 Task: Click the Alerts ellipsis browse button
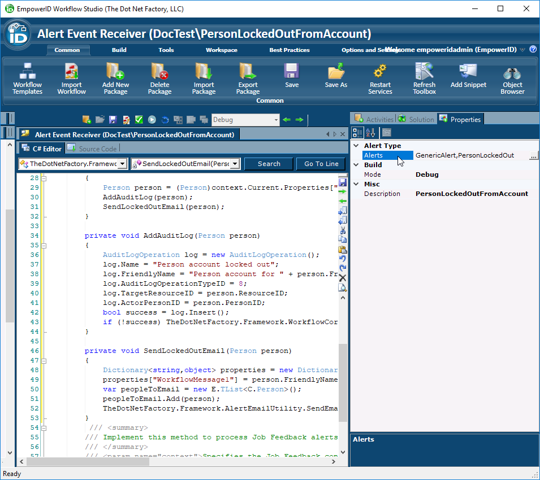(533, 155)
